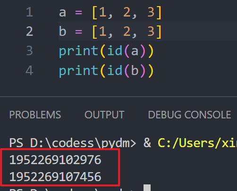Image resolution: width=237 pixels, height=191 pixels.
Task: Click the 'PS D:\codess\pydm>' prompt line
Action: [x=73, y=143]
